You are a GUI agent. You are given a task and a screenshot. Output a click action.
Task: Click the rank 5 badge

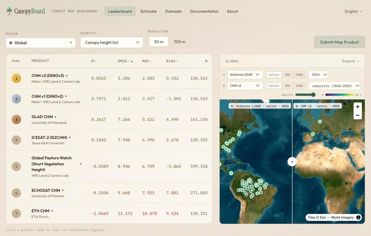(16, 166)
